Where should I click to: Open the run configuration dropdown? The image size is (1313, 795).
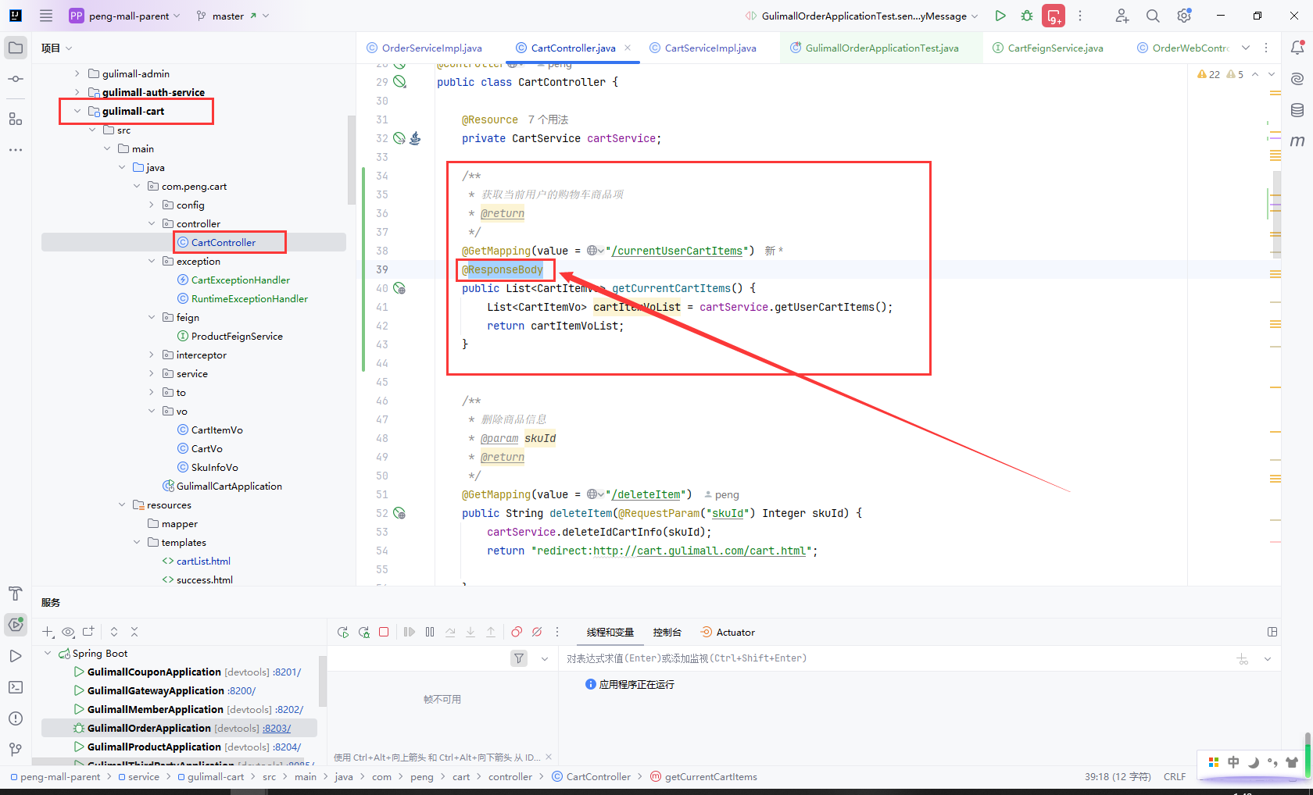coord(861,16)
